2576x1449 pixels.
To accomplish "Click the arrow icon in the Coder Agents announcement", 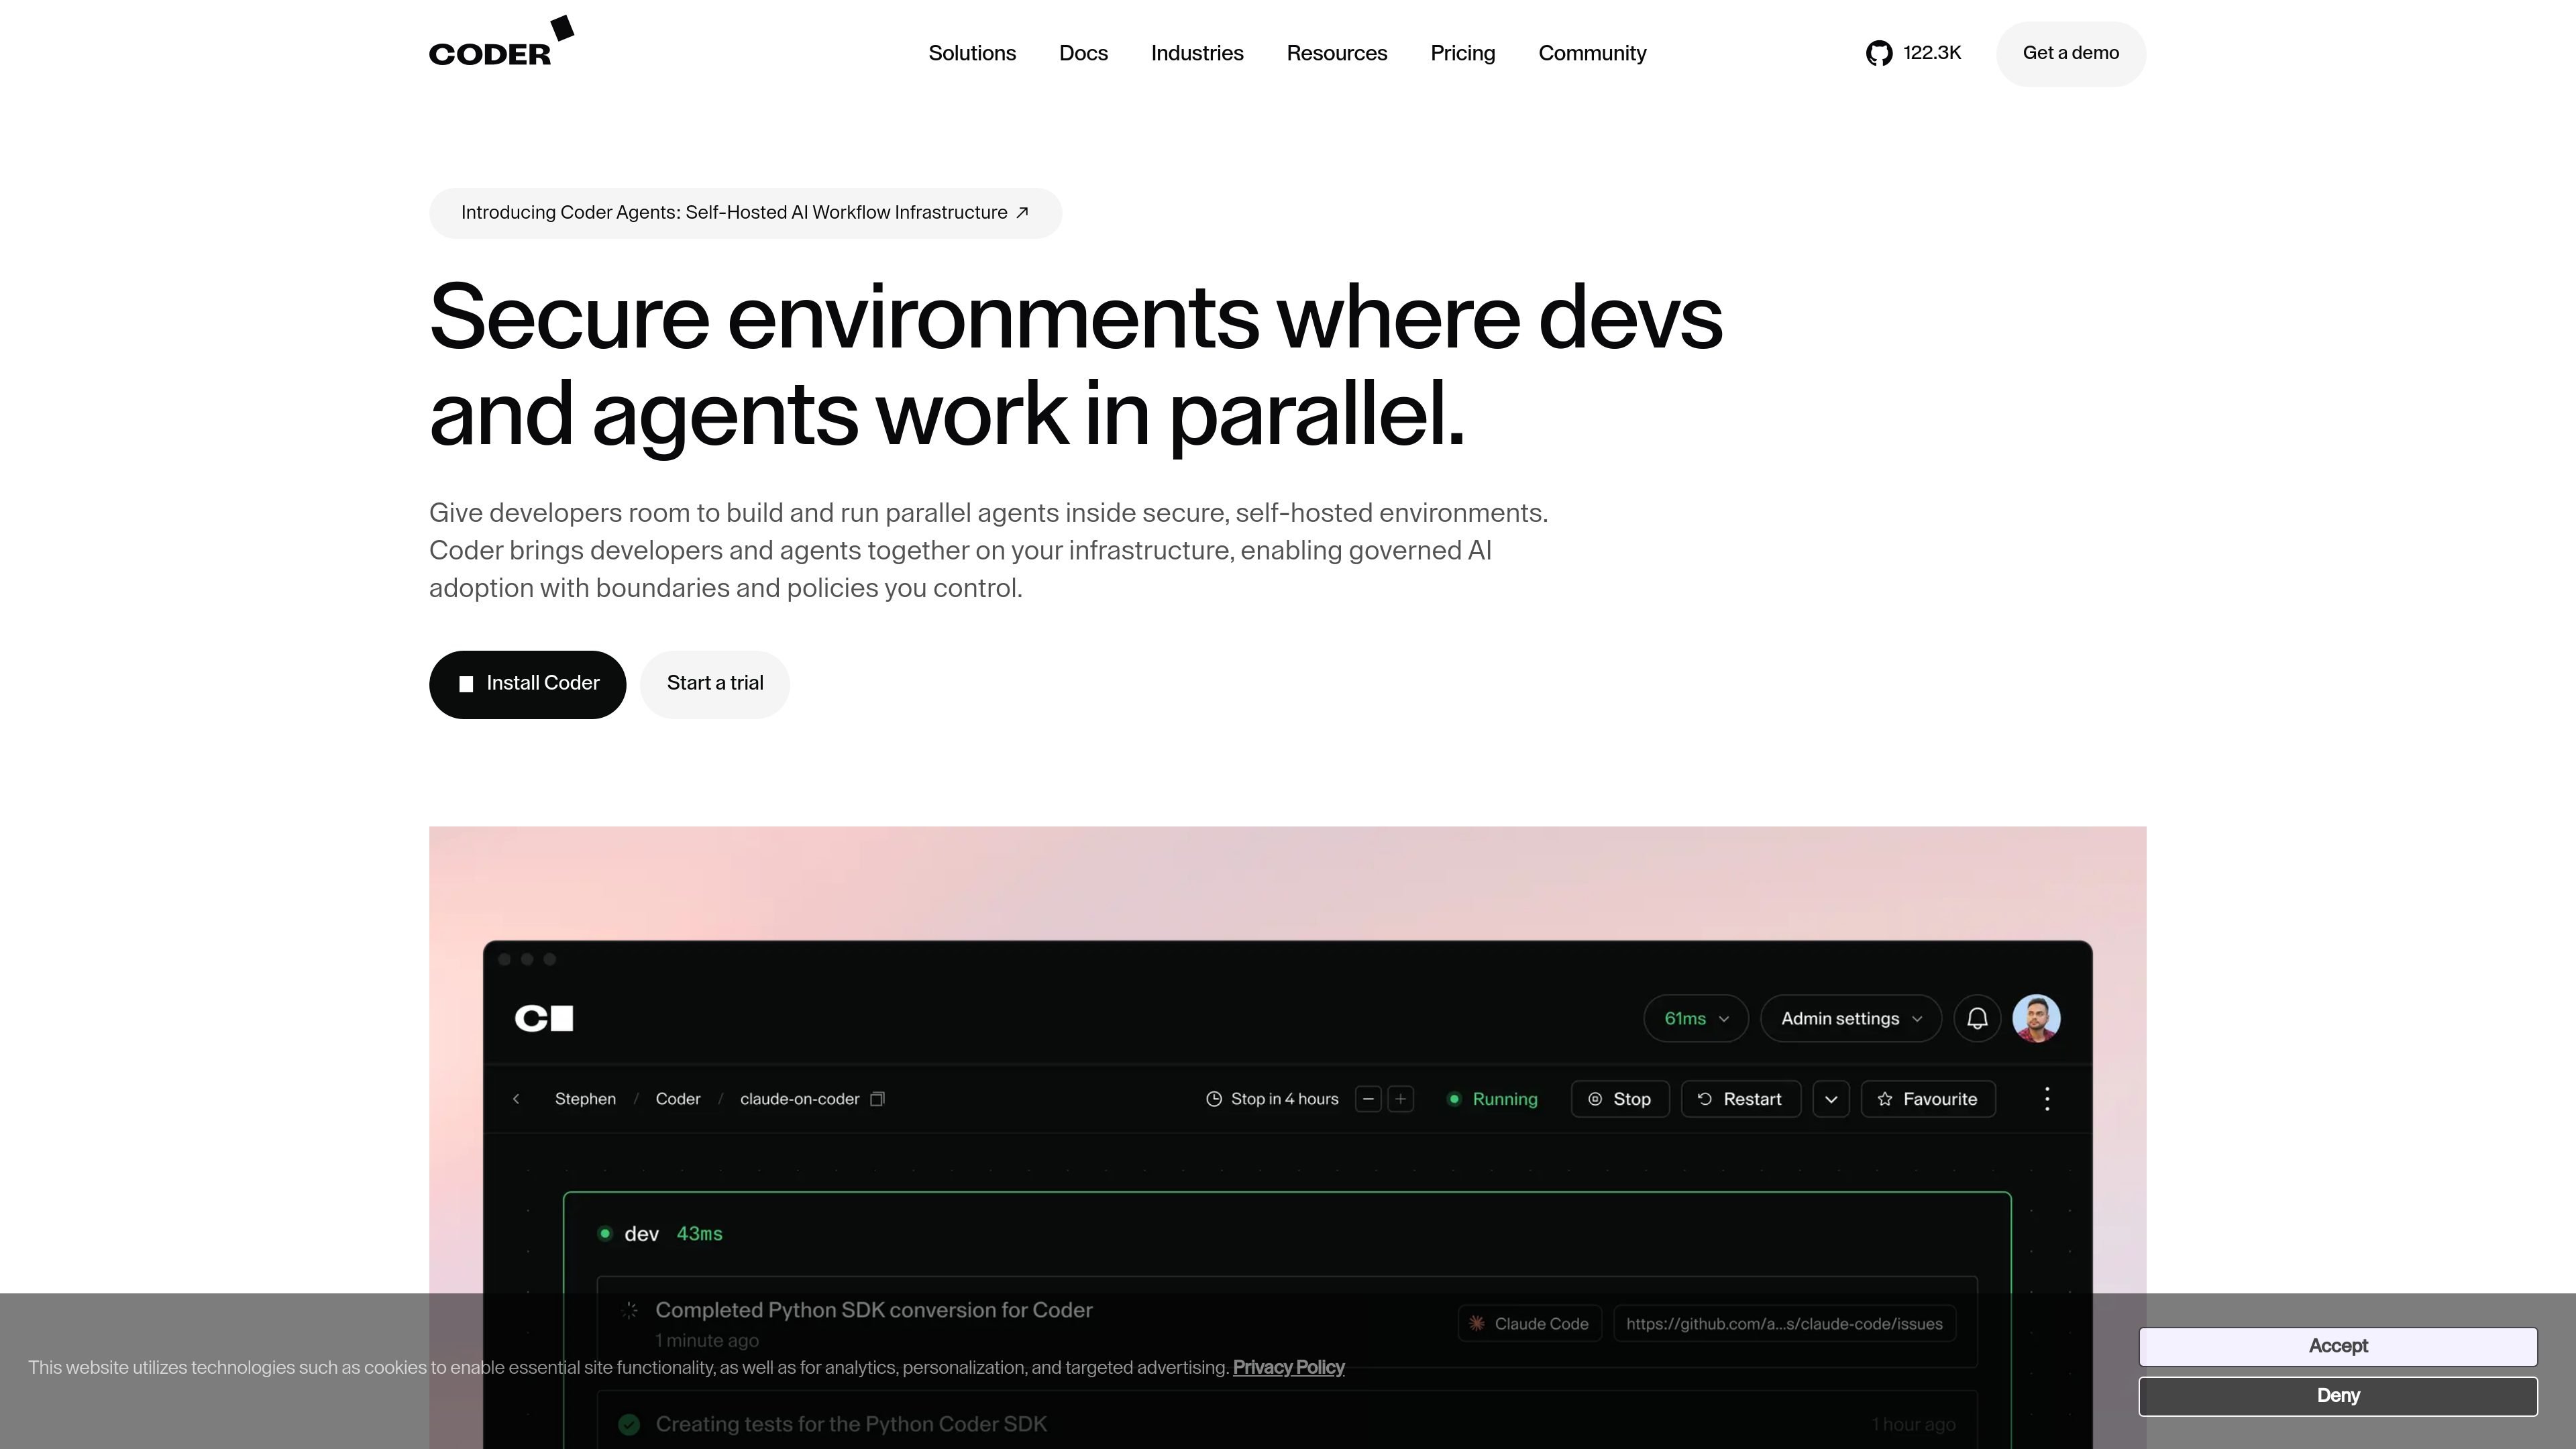I will pos(1022,212).
